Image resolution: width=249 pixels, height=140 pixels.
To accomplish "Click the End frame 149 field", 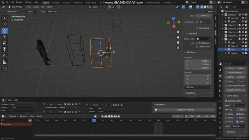I will [x=209, y=116].
